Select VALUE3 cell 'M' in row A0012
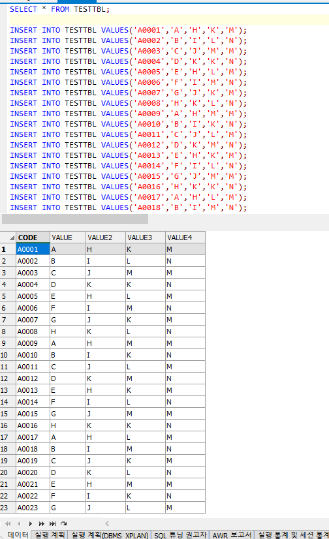 [146, 378]
